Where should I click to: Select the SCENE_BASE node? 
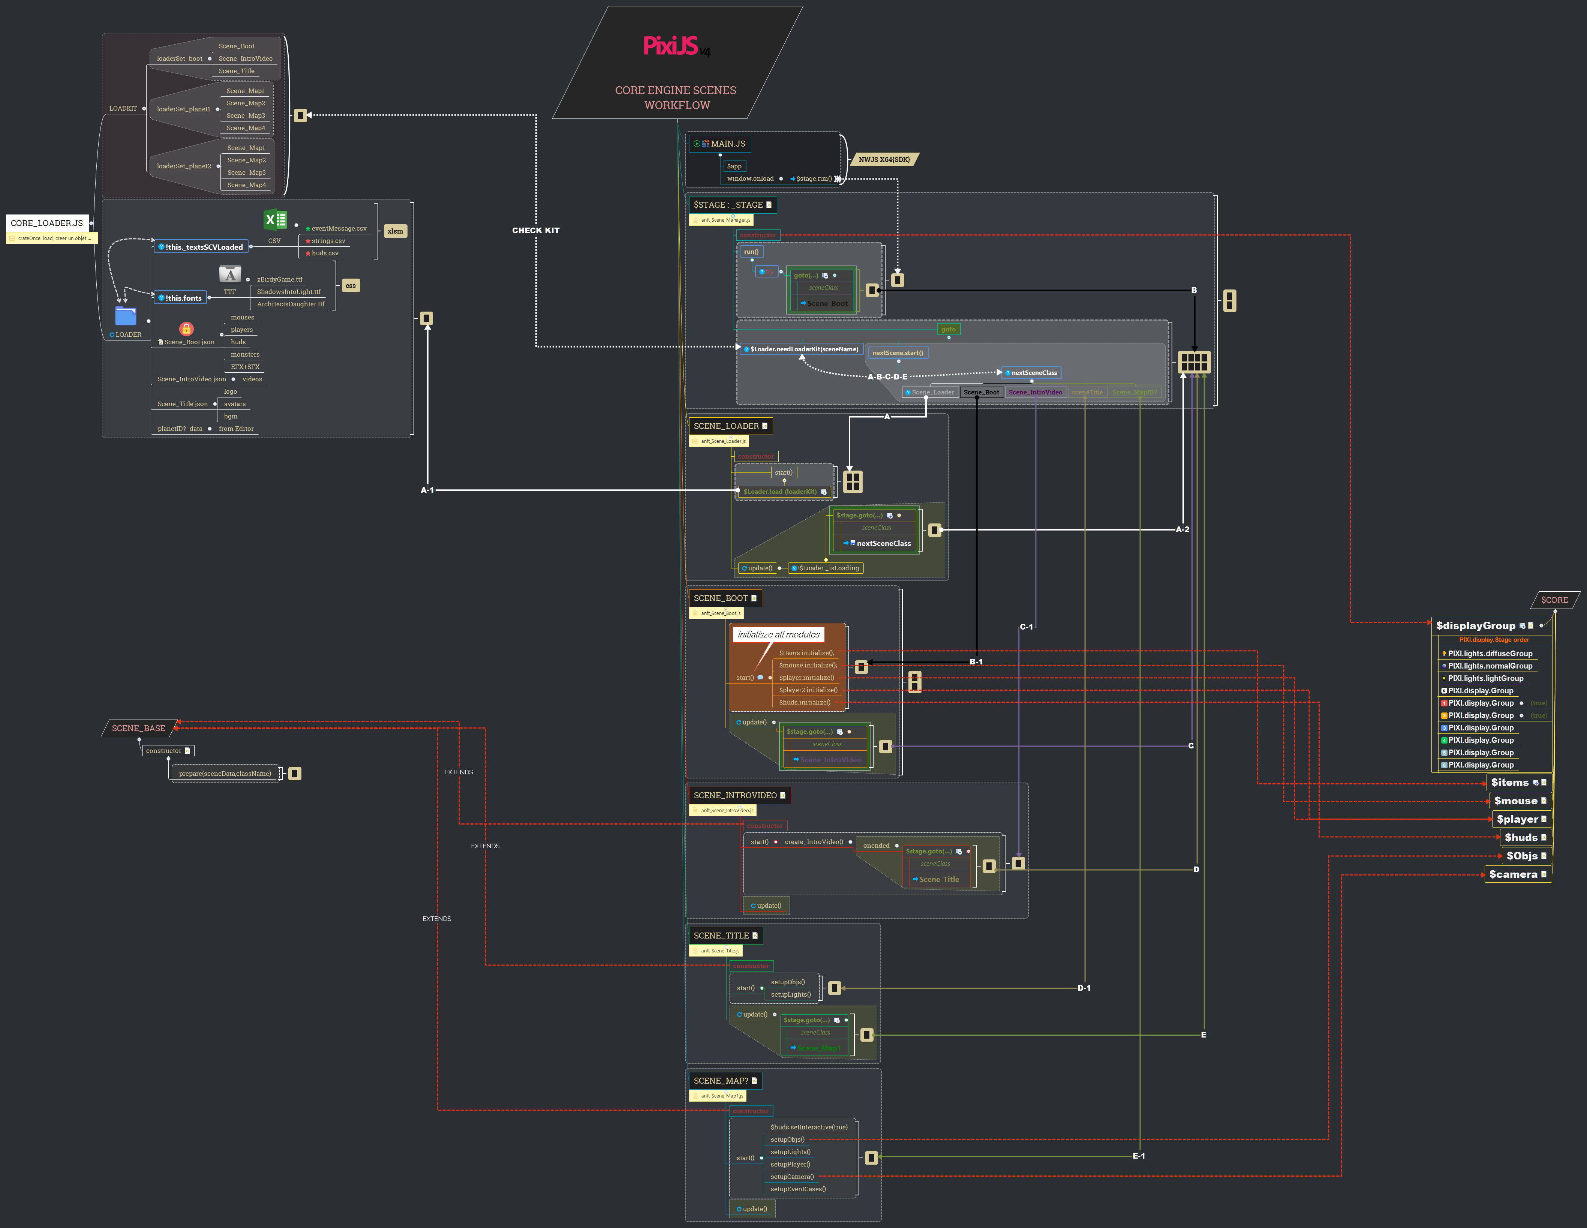click(x=139, y=728)
